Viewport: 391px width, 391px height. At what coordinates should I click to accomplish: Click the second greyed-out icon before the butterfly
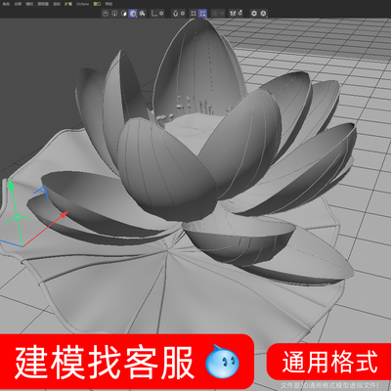tap(222, 14)
